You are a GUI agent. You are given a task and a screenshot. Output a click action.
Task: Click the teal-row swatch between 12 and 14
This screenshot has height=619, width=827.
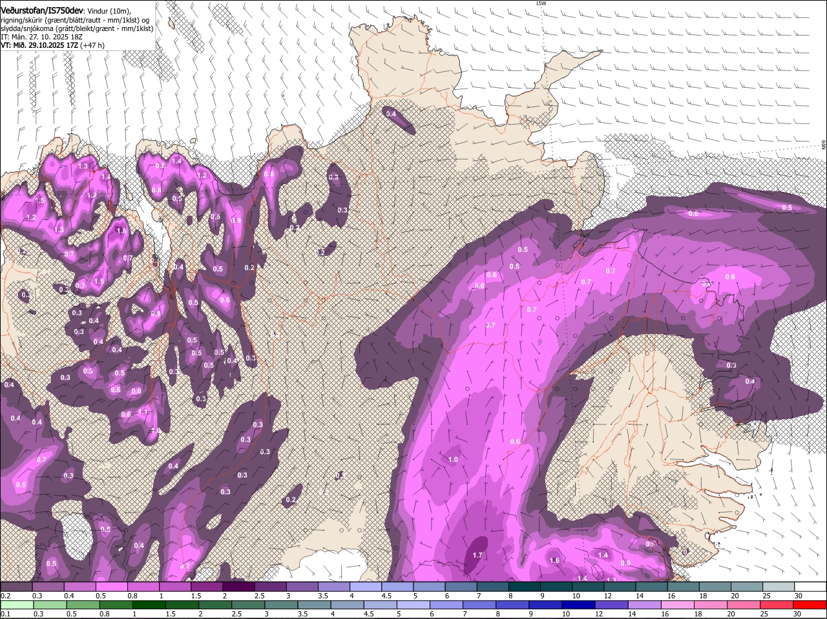coord(619,587)
